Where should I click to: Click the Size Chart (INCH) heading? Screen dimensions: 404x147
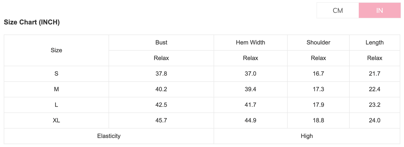coord(32,22)
